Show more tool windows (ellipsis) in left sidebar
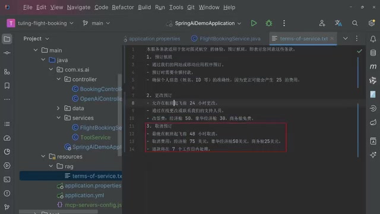Viewport: 380px width, 214px height. [x=7, y=99]
